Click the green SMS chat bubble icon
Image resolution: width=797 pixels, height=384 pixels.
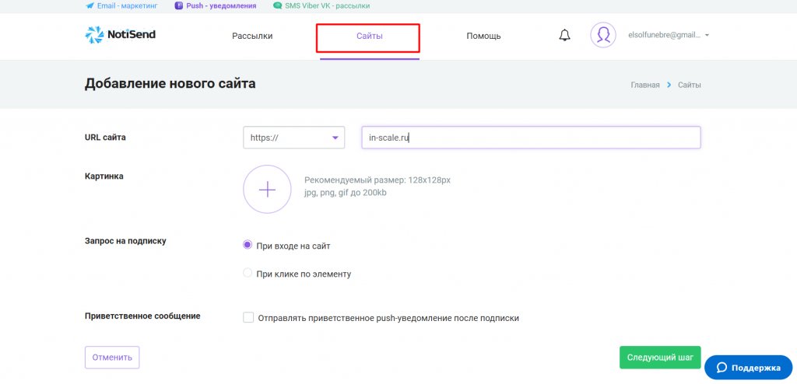point(277,6)
